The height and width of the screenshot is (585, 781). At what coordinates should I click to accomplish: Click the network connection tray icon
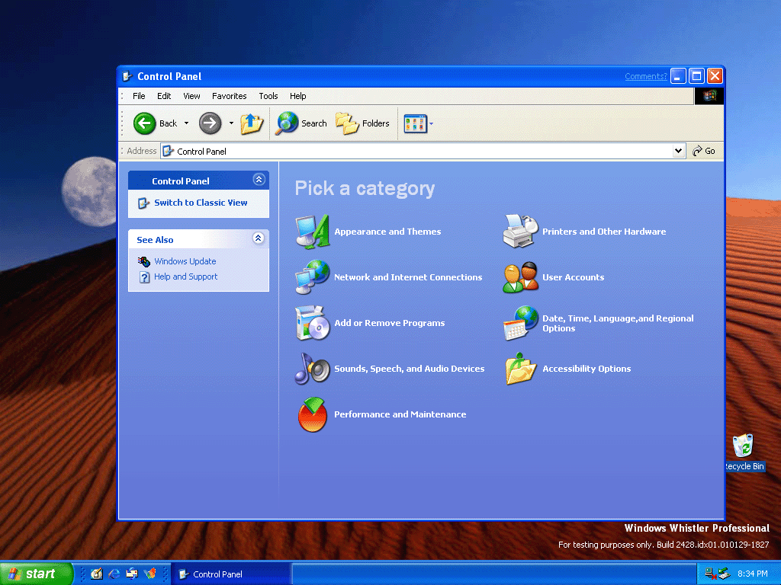click(711, 574)
